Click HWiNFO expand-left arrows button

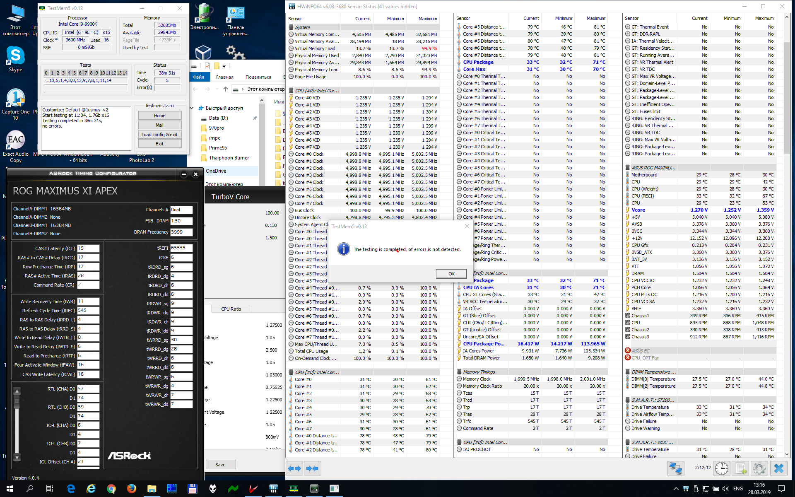(294, 468)
